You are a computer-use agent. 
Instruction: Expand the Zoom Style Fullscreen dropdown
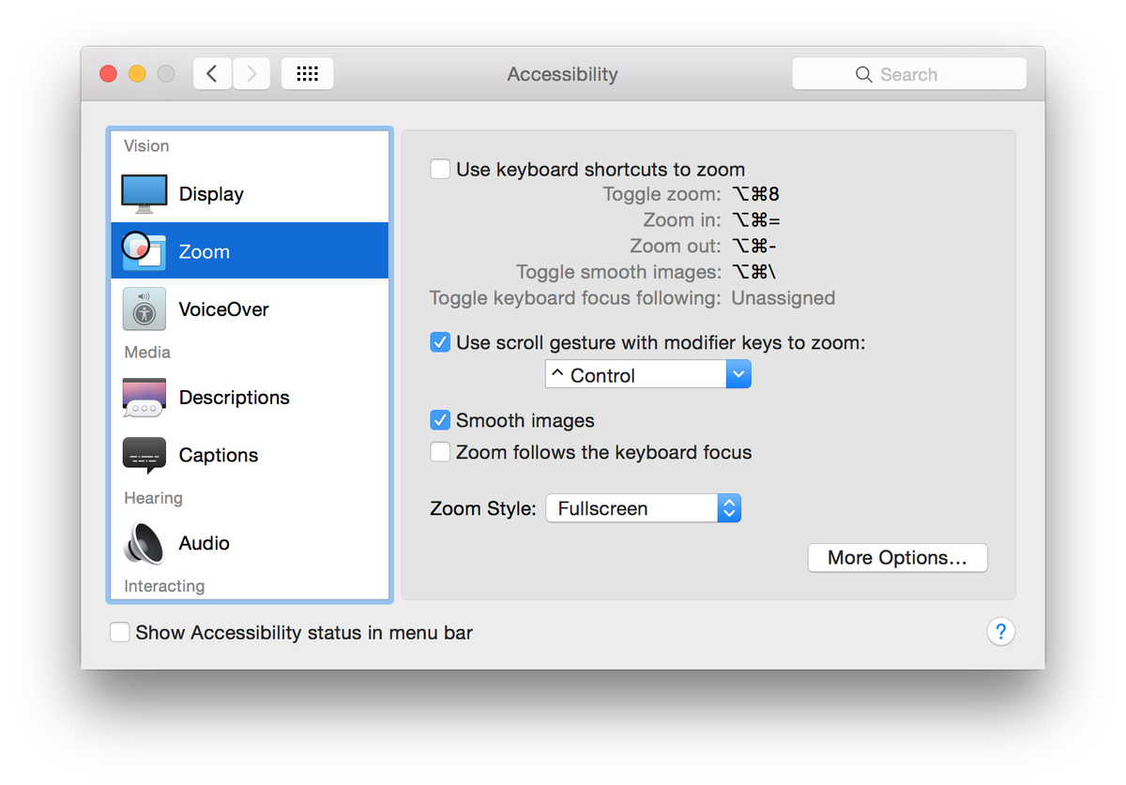coord(644,508)
